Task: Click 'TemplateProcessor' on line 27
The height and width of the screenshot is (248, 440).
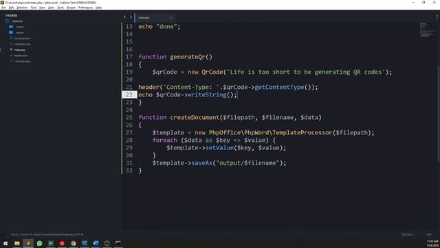Action: (x=302, y=133)
